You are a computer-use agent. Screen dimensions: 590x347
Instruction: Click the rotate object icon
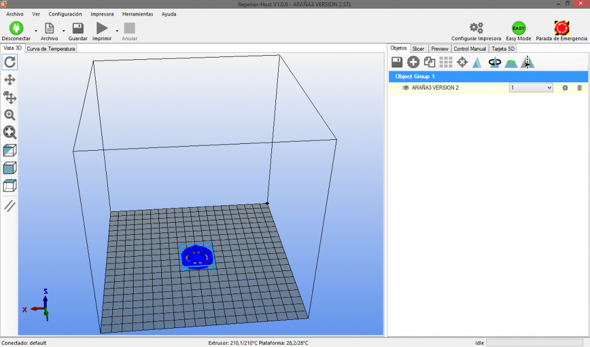pyautogui.click(x=494, y=62)
